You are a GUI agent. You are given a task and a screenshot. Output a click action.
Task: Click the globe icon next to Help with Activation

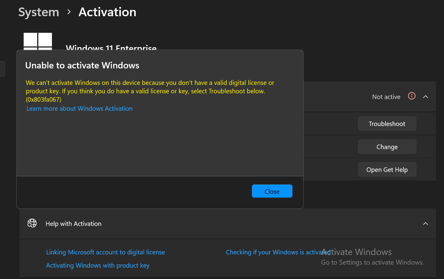(x=32, y=223)
